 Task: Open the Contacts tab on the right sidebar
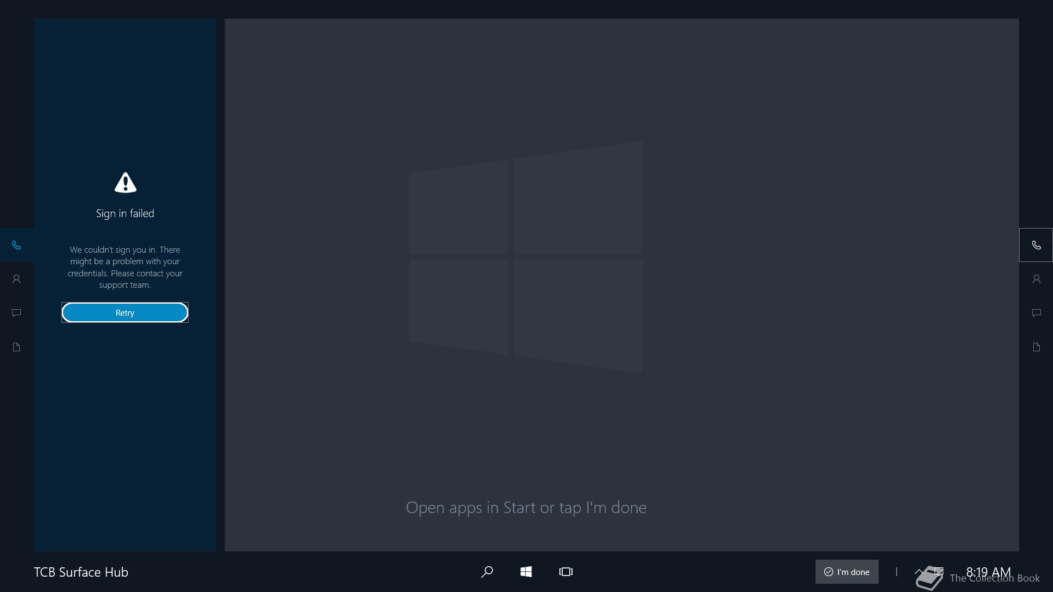[1036, 279]
